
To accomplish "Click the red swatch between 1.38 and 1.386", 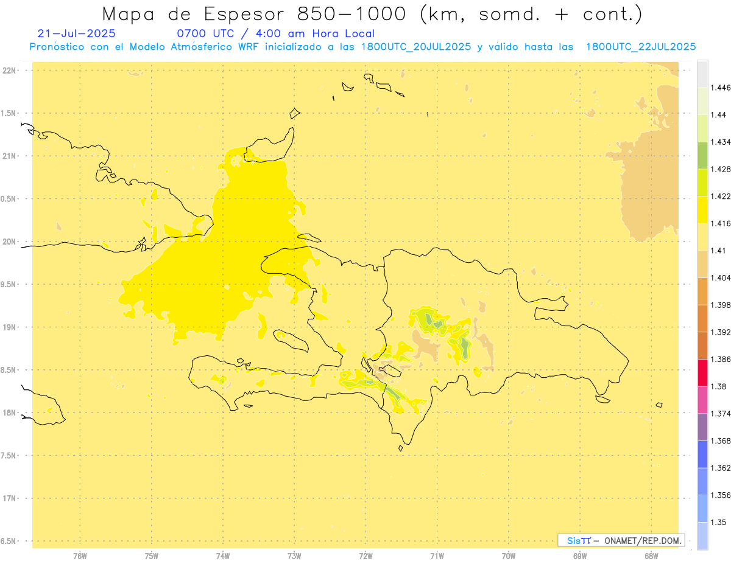I will tap(702, 372).
